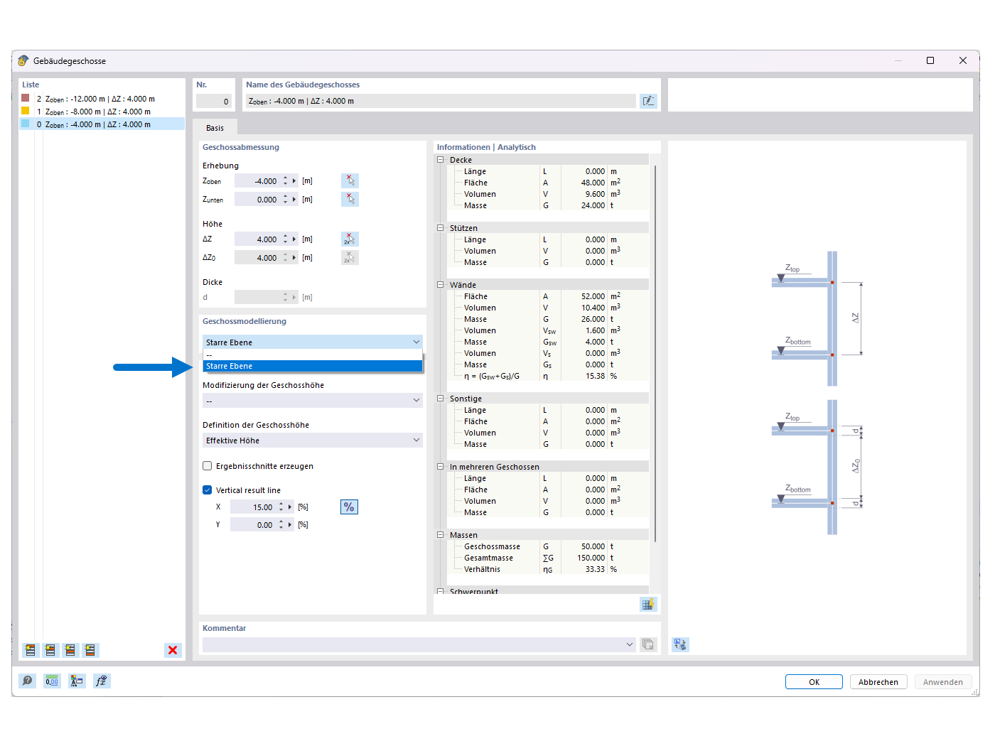
Task: Click the Zoben value field -4.000
Action: pos(257,181)
